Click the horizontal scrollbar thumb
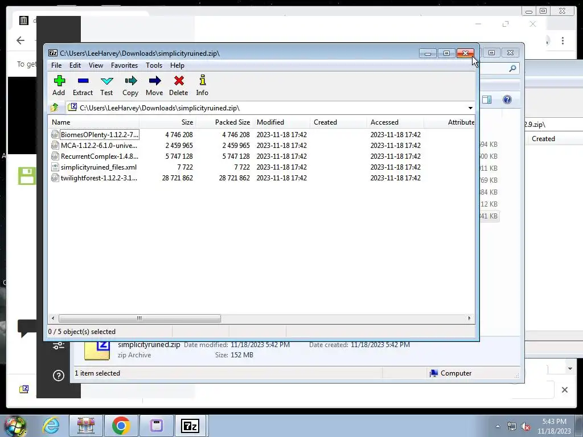583x437 pixels. [139, 319]
